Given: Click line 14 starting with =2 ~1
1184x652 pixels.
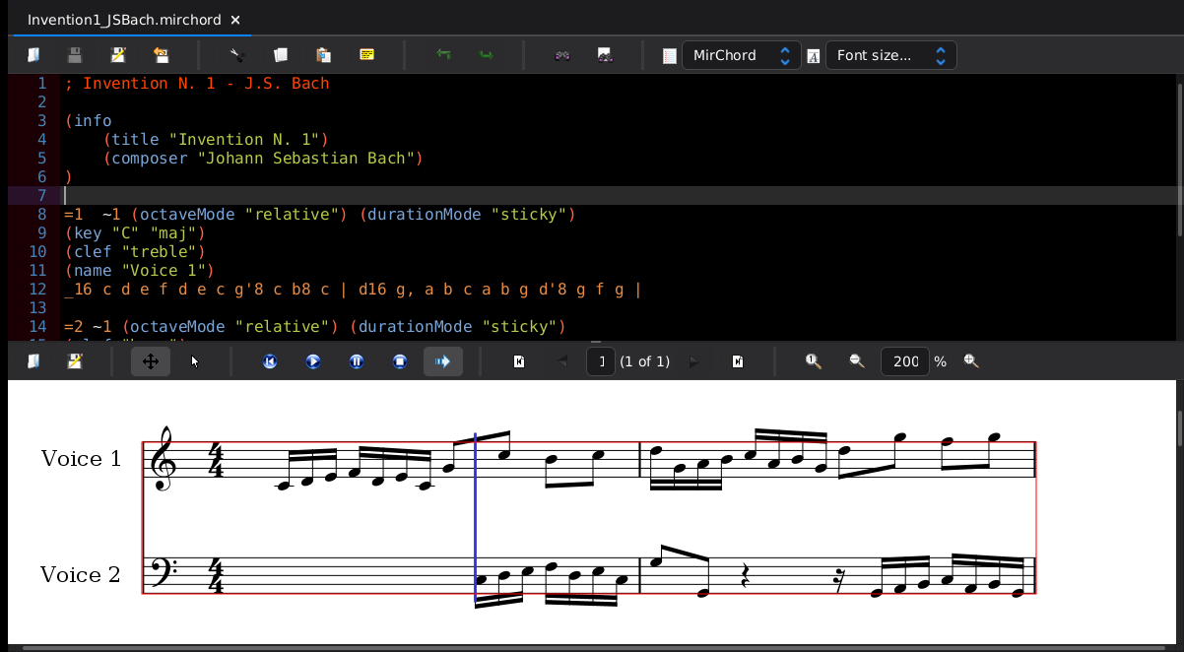Looking at the screenshot, I should (x=313, y=326).
